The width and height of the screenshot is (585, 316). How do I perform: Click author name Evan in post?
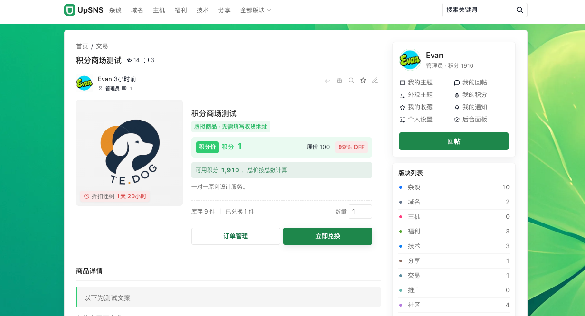coord(105,79)
